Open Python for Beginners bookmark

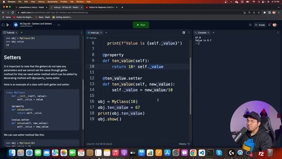(x=23, y=17)
